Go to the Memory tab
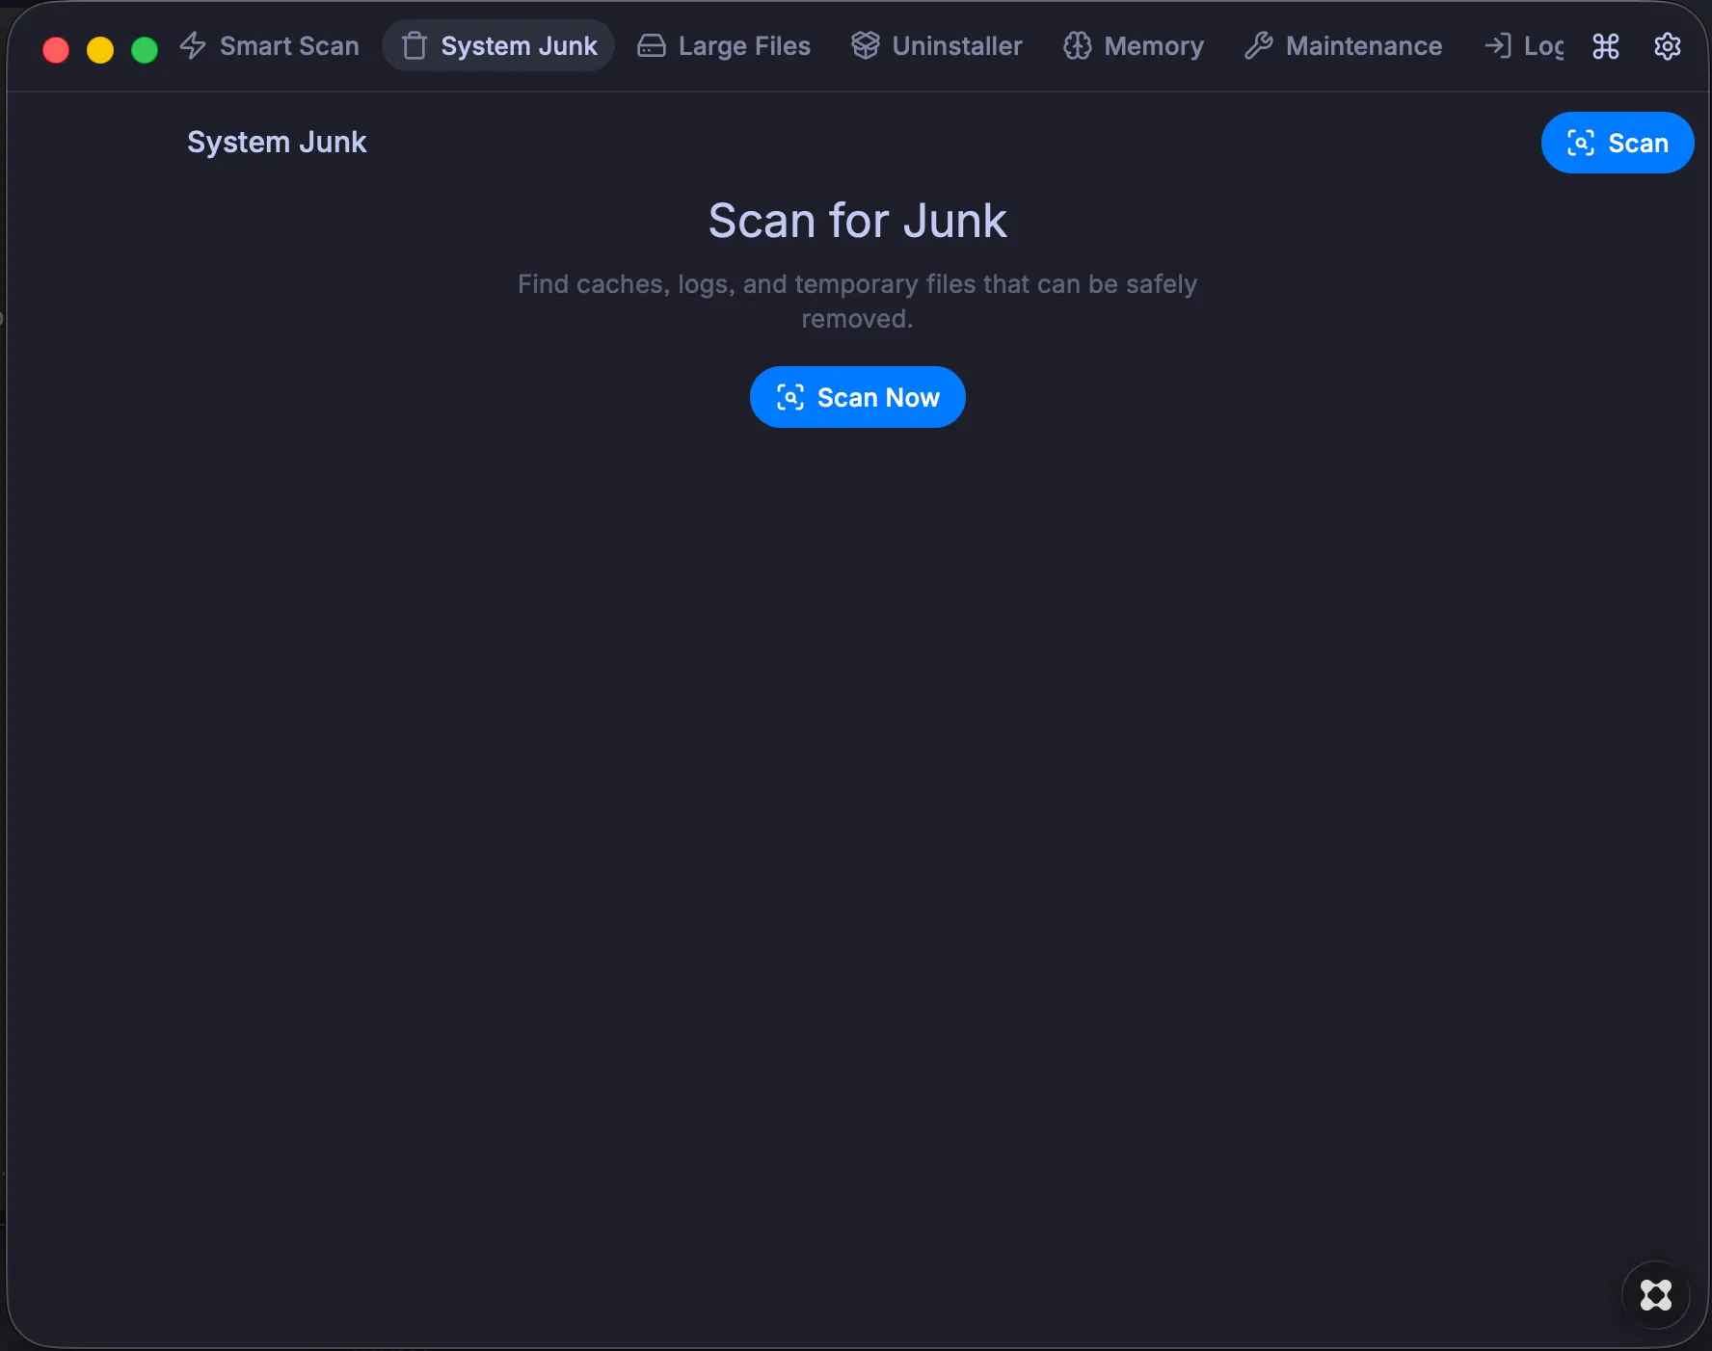Viewport: 1712px width, 1351px height. pyautogui.click(x=1134, y=46)
